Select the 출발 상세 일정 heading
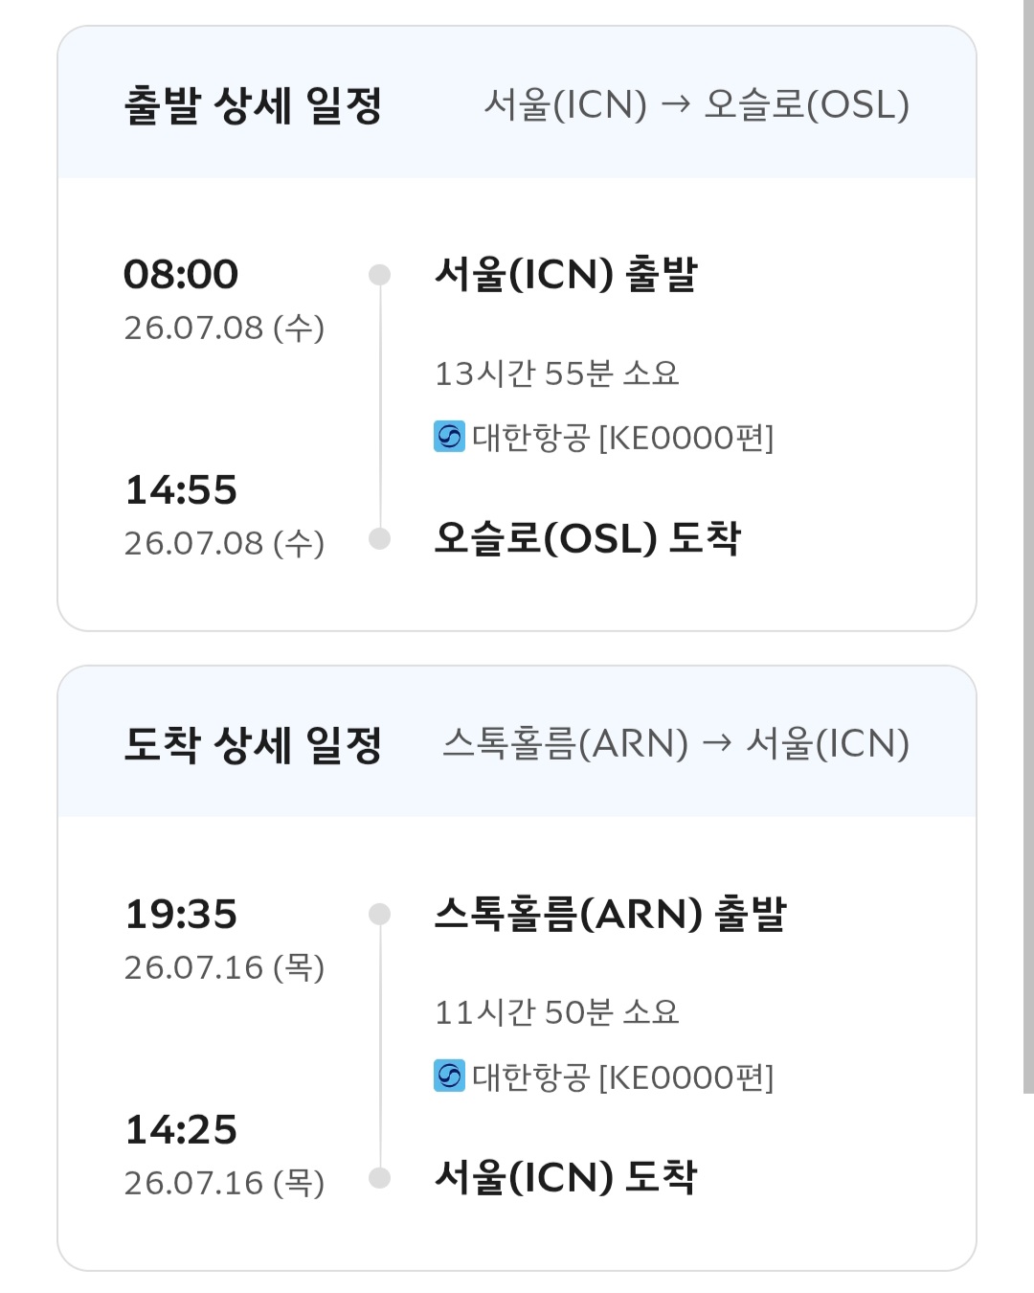Viewport: 1034px width, 1293px height. [x=253, y=104]
